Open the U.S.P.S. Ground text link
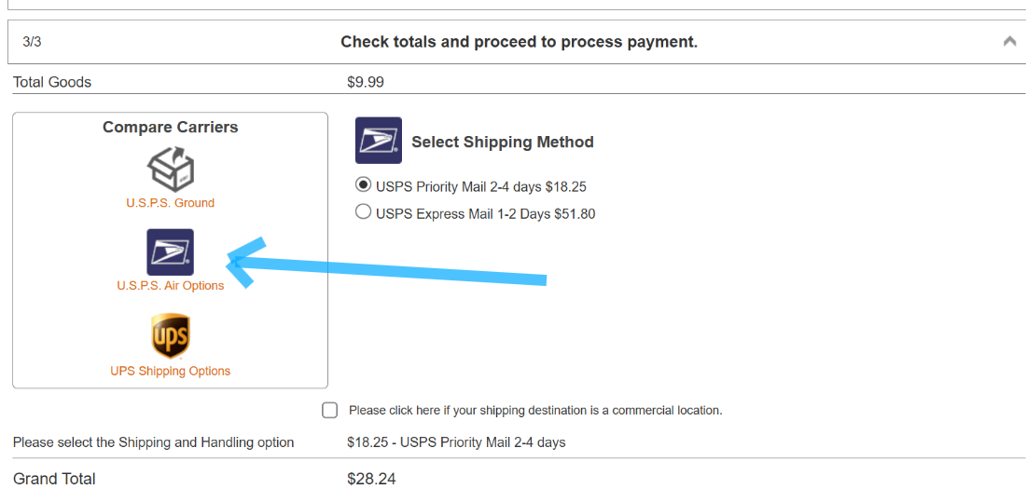The image size is (1026, 489). (x=170, y=203)
